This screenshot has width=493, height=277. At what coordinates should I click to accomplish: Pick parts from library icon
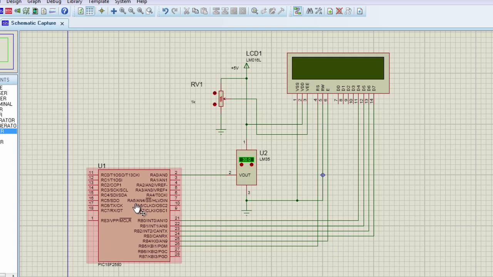pyautogui.click(x=255, y=11)
